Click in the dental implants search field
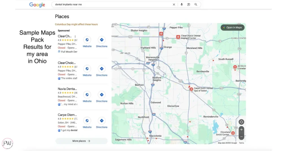 click(x=113, y=5)
